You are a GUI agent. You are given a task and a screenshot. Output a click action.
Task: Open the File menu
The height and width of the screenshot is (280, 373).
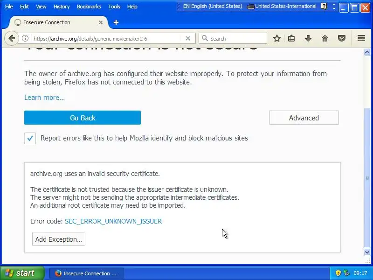coord(9,7)
